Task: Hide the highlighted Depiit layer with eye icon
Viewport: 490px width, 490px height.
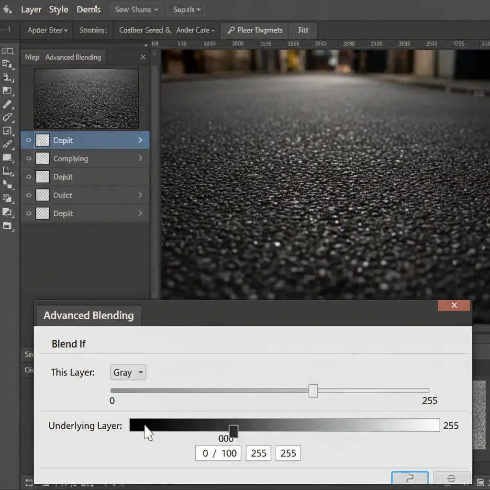Action: click(x=29, y=140)
